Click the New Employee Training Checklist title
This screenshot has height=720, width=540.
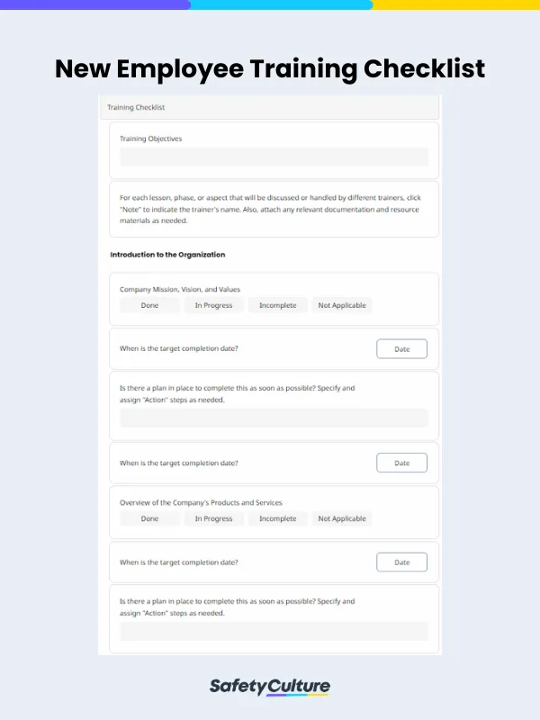click(270, 69)
